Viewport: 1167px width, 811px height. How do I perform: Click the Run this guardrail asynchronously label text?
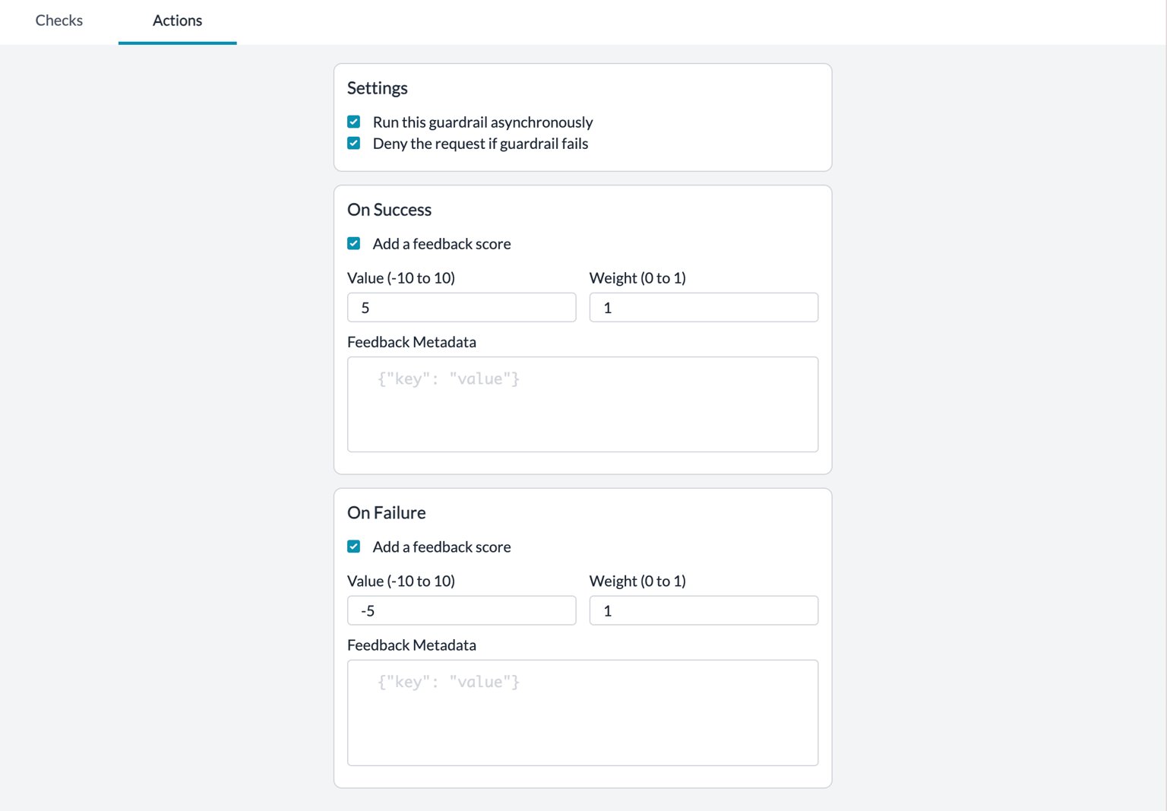(482, 122)
